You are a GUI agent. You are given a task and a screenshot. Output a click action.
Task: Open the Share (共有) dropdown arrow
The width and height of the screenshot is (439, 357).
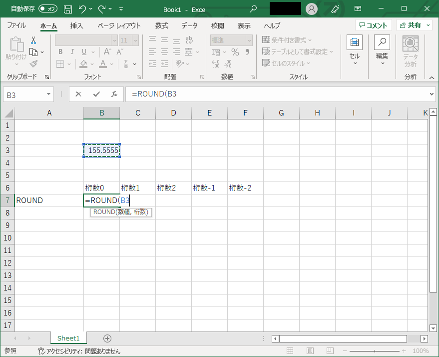click(429, 25)
